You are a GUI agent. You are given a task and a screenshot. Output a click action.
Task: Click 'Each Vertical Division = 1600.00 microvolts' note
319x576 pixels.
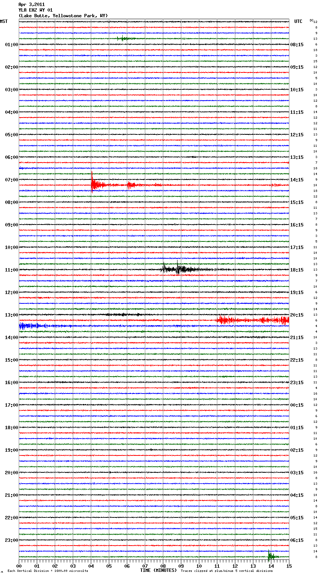tap(48, 571)
